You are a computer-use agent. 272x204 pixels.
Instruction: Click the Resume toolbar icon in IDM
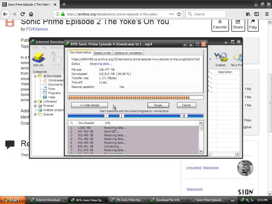click(56, 59)
